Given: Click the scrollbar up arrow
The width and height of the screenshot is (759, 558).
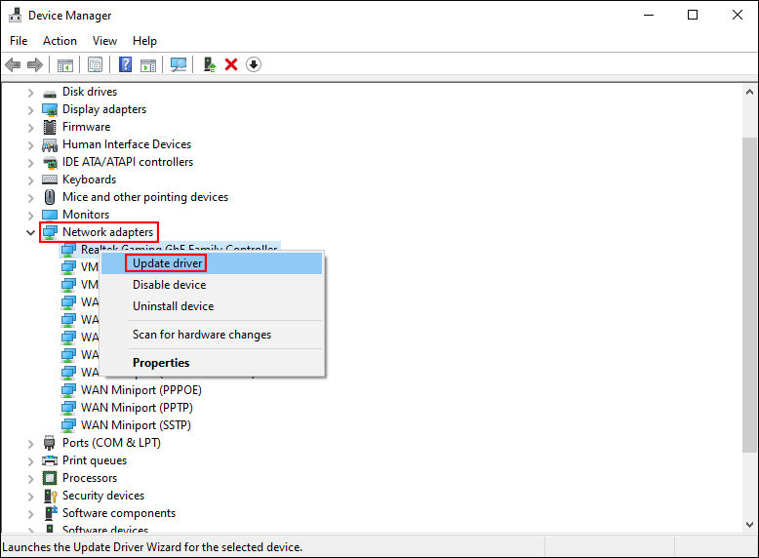Looking at the screenshot, I should (749, 92).
